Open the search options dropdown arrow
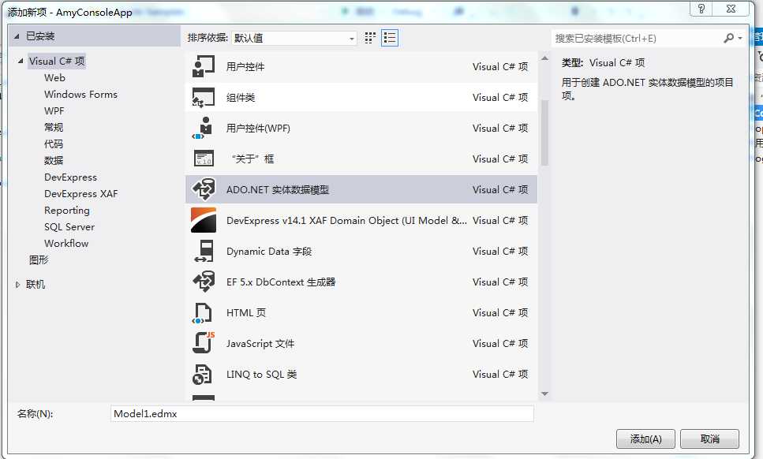 click(x=740, y=38)
